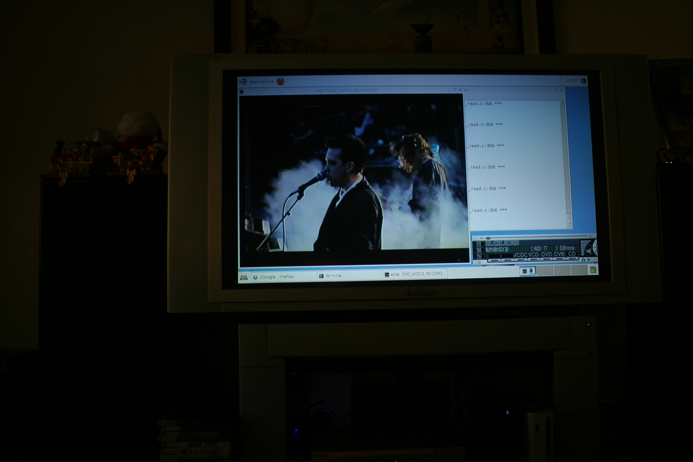Adjust the xine volume level bars
693x462 pixels.
[x=585, y=248]
